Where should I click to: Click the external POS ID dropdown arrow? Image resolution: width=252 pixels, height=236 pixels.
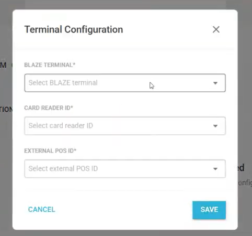215,169
